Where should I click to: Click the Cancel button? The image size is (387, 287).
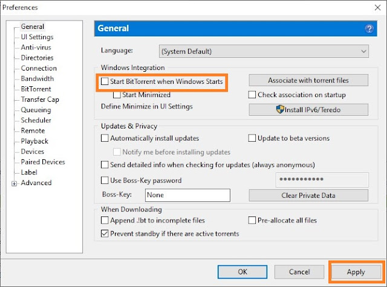click(299, 272)
